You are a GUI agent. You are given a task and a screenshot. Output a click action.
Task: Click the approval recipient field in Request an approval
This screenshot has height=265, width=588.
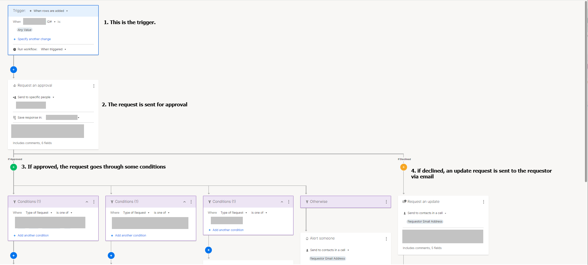tap(31, 105)
